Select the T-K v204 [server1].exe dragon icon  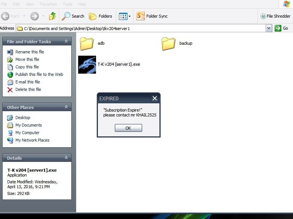(x=87, y=65)
